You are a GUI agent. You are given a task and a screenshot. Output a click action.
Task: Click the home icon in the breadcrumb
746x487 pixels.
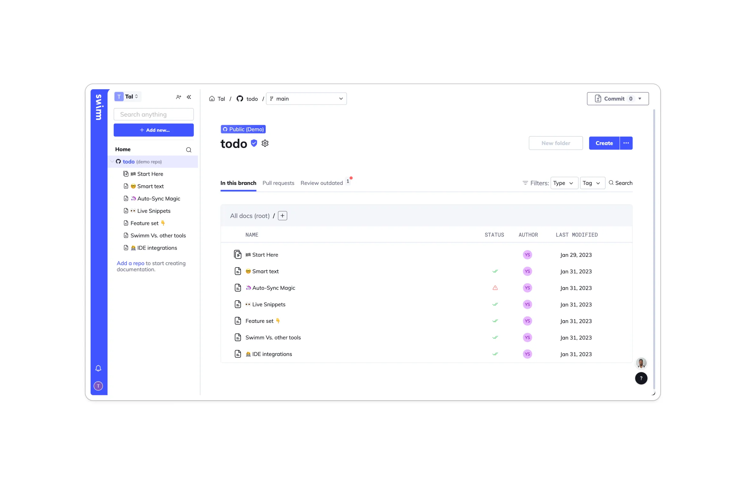click(x=212, y=99)
